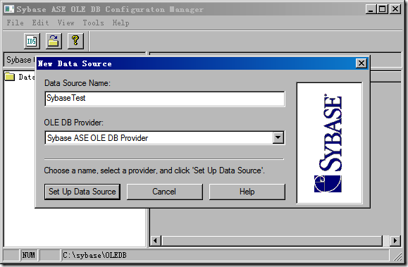Viewport: 408px width, 267px height.
Task: Click the yellow question mark help icon
Action: 75,41
